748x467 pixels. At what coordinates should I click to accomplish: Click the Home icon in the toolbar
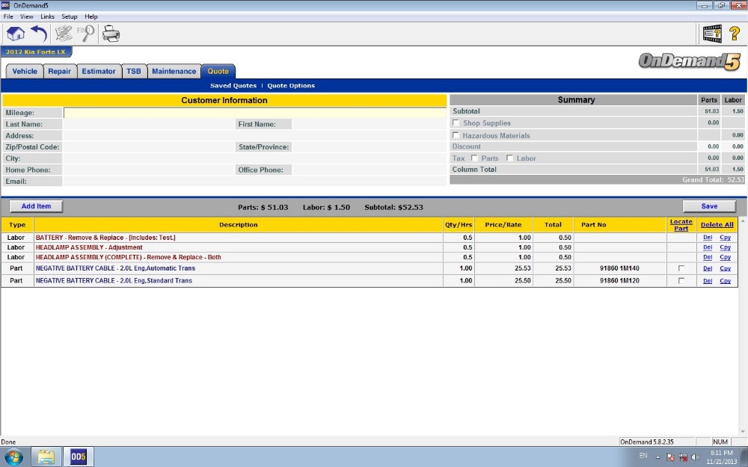[x=15, y=34]
